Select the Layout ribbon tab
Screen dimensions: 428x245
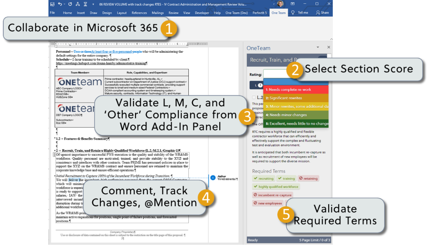tap(121, 13)
